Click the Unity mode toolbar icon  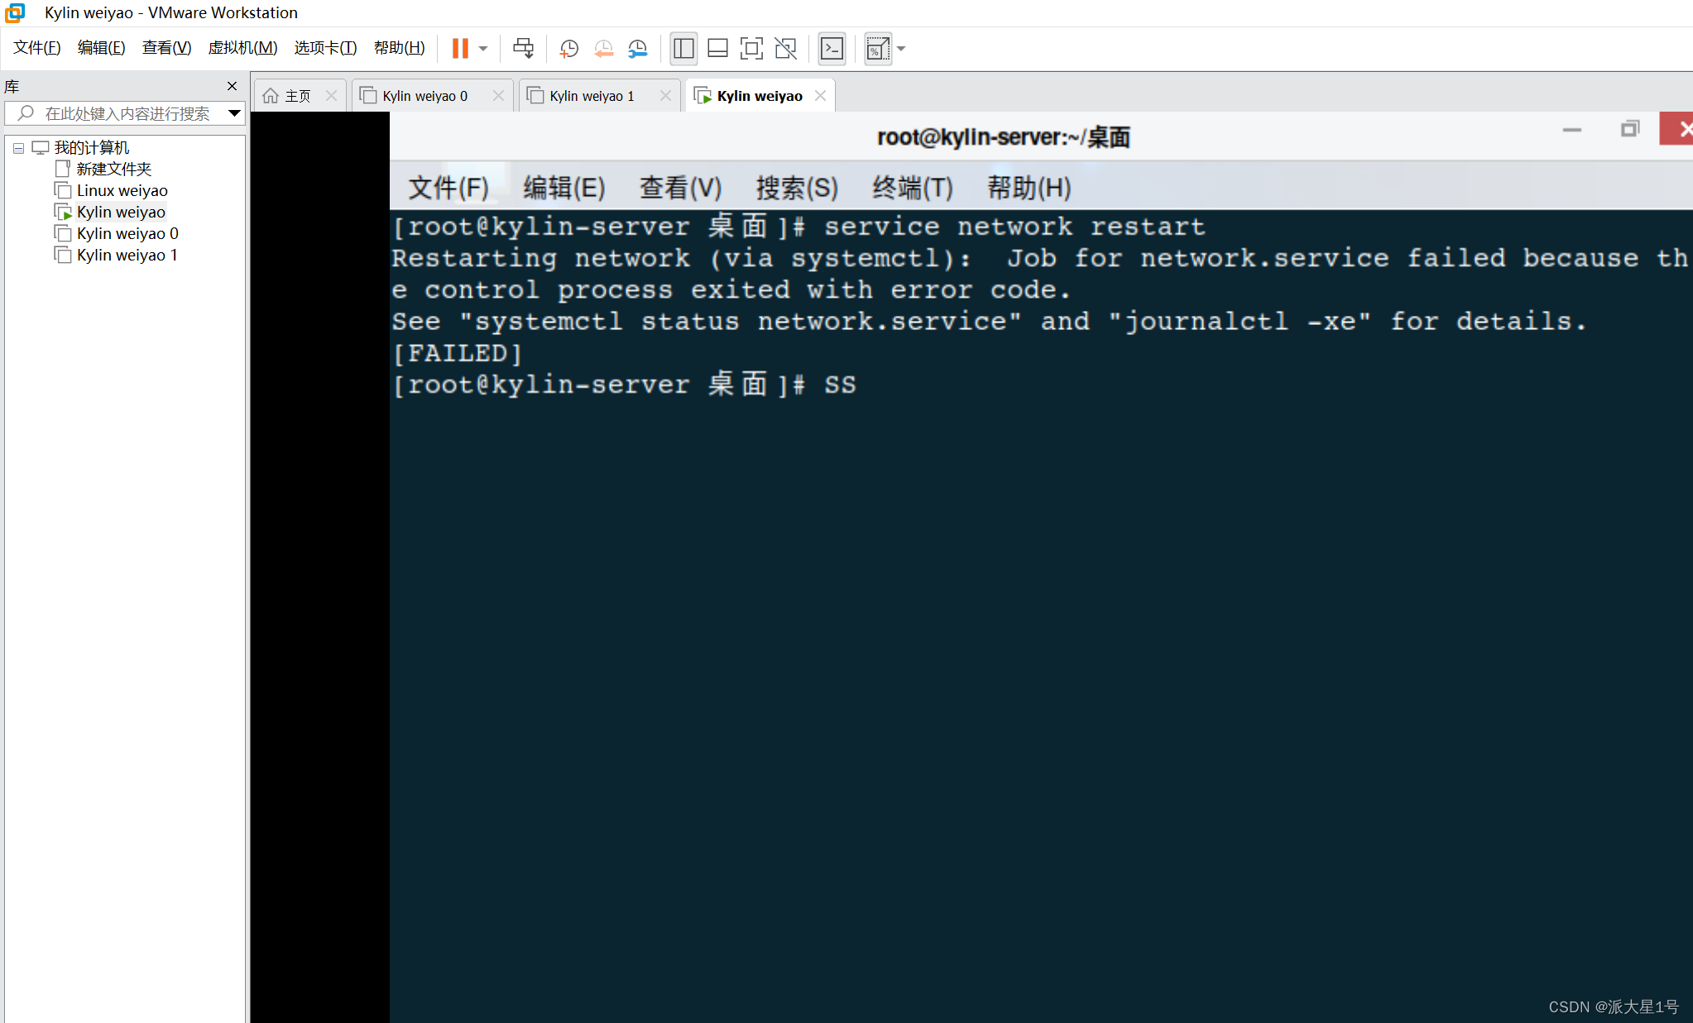point(785,49)
